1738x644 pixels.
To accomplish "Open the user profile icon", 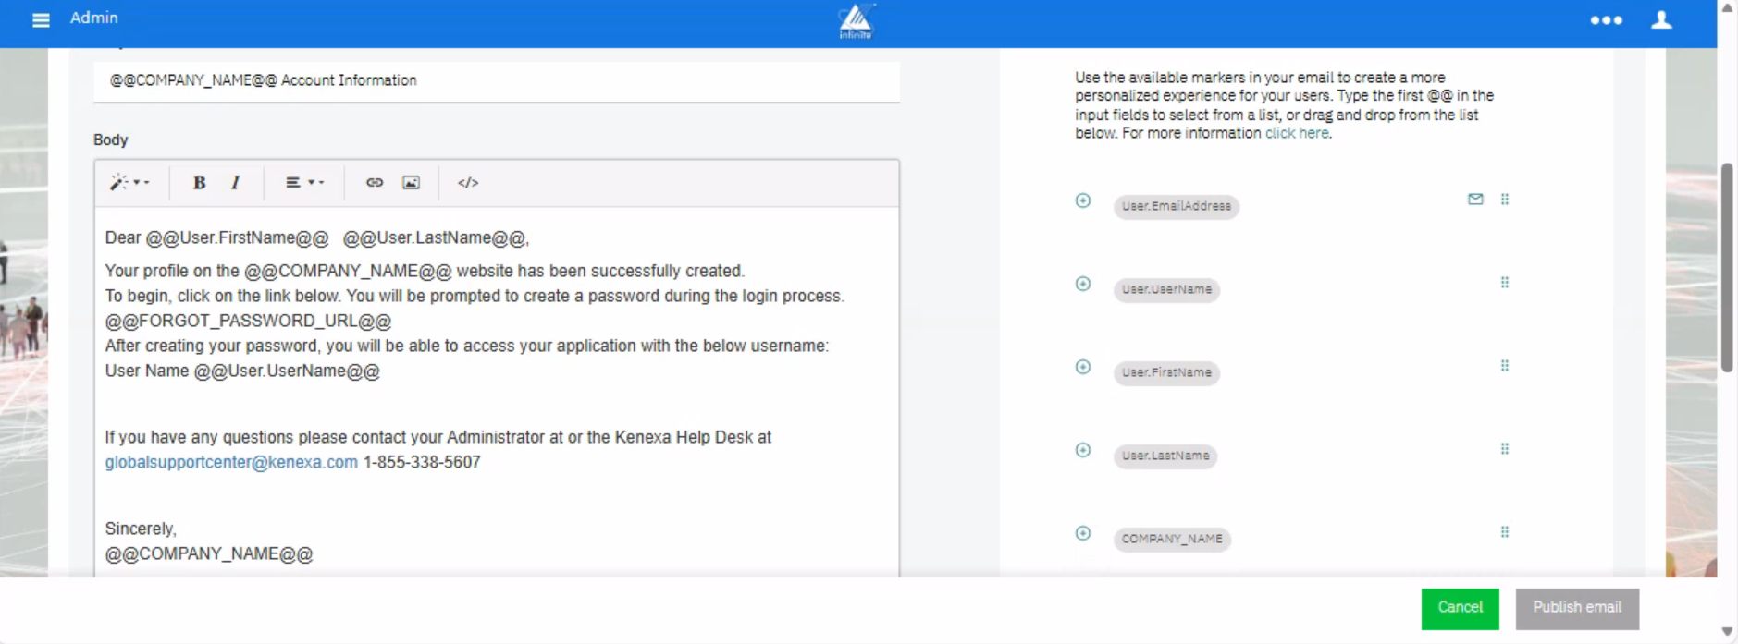I will click(x=1661, y=20).
